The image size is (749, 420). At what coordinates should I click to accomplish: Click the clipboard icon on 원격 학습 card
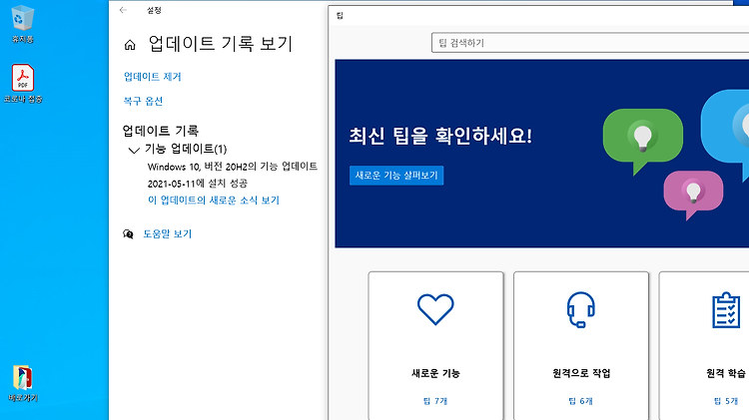point(726,310)
